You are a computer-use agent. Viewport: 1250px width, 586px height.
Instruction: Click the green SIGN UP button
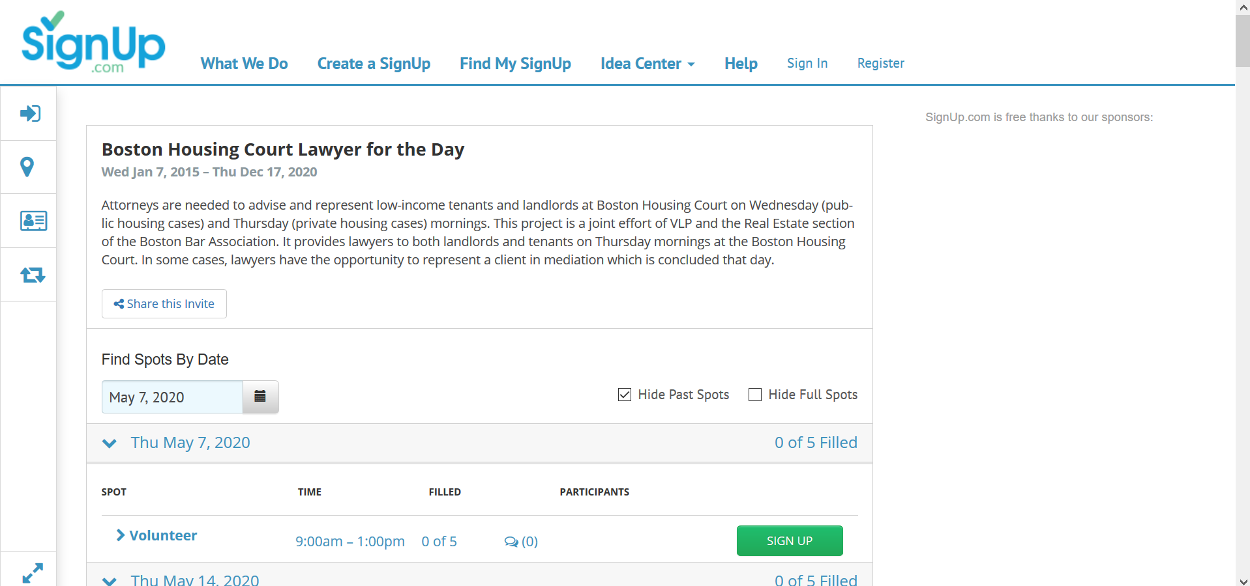pos(789,540)
